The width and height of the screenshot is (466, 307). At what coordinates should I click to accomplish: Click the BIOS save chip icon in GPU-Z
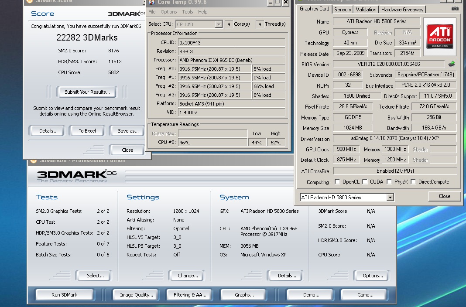pyautogui.click(x=452, y=64)
